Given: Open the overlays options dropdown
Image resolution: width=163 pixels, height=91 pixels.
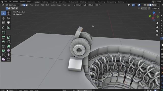Looking at the screenshot, I should click(142, 5).
